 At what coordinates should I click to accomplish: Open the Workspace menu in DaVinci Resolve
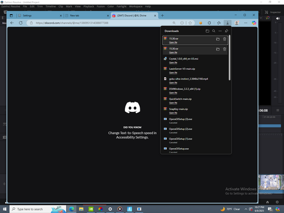[x=136, y=6]
